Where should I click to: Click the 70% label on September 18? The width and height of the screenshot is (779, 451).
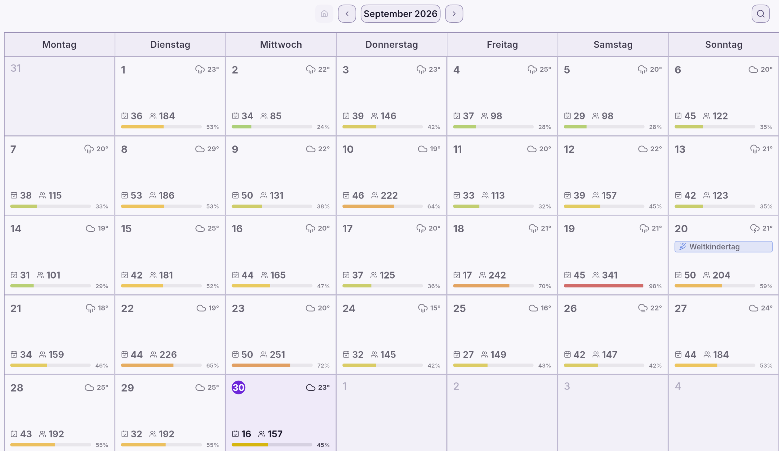point(544,286)
